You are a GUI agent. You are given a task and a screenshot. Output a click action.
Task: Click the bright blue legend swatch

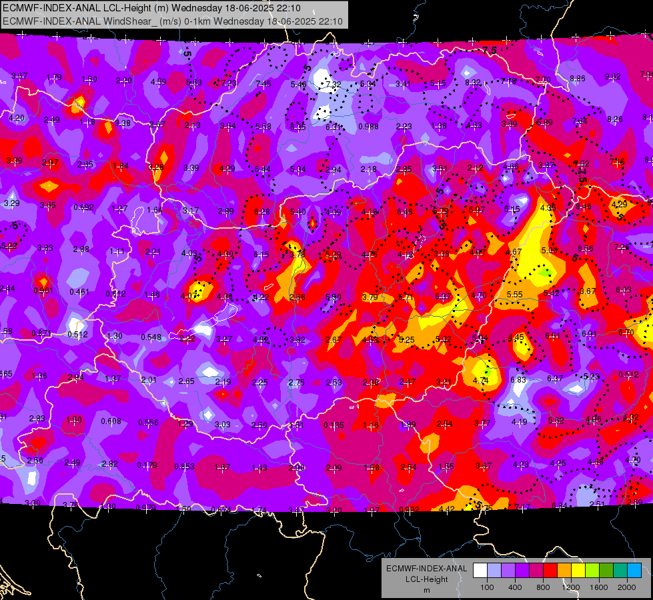pyautogui.click(x=635, y=570)
